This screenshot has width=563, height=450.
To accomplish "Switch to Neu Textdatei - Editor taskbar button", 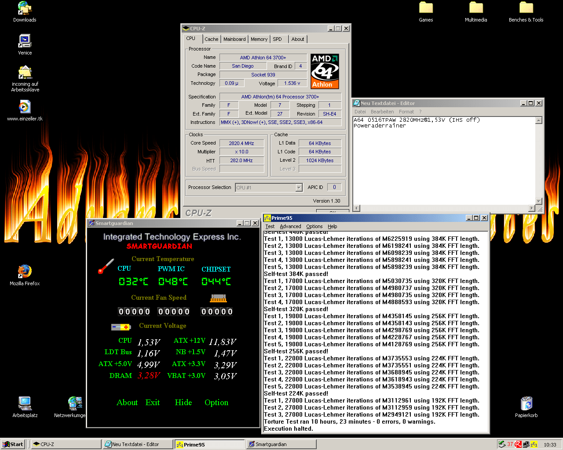I will point(138,444).
